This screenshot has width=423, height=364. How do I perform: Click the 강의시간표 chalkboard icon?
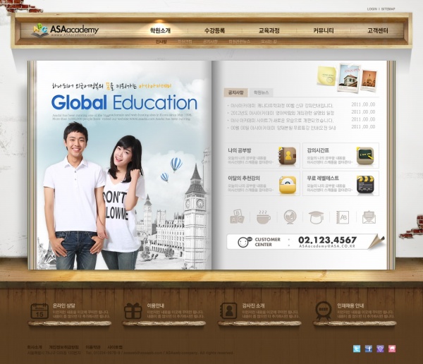365,156
